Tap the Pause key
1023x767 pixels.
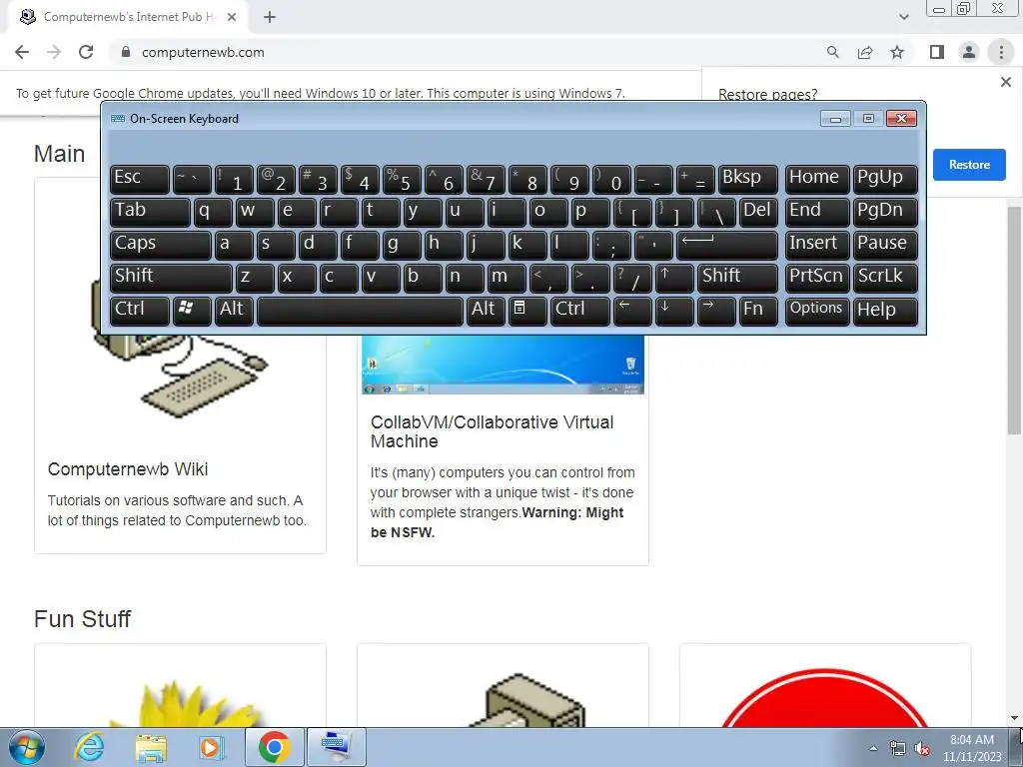click(885, 245)
